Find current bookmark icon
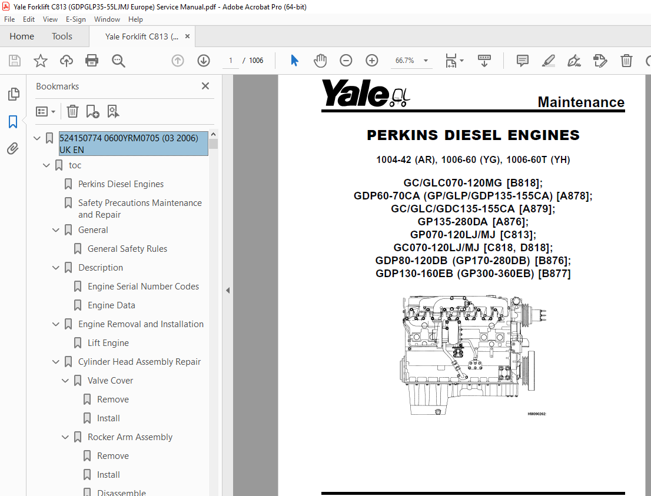The width and height of the screenshot is (651, 496). point(113,111)
